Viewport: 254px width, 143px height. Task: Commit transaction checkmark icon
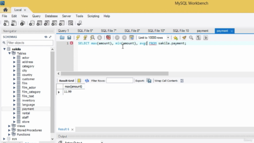click(117, 38)
